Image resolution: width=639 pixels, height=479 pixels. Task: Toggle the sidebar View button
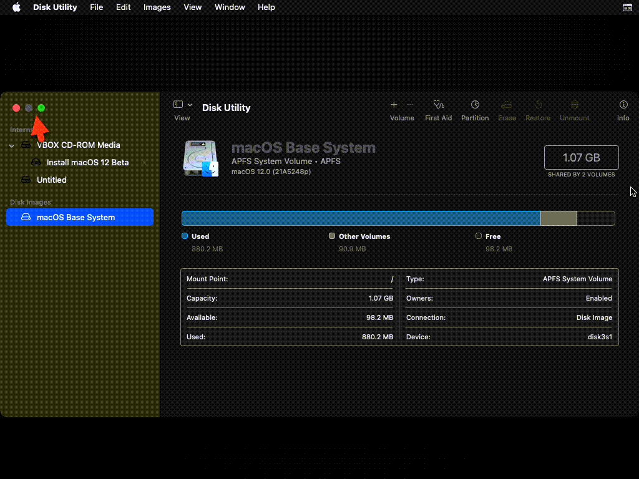(178, 105)
